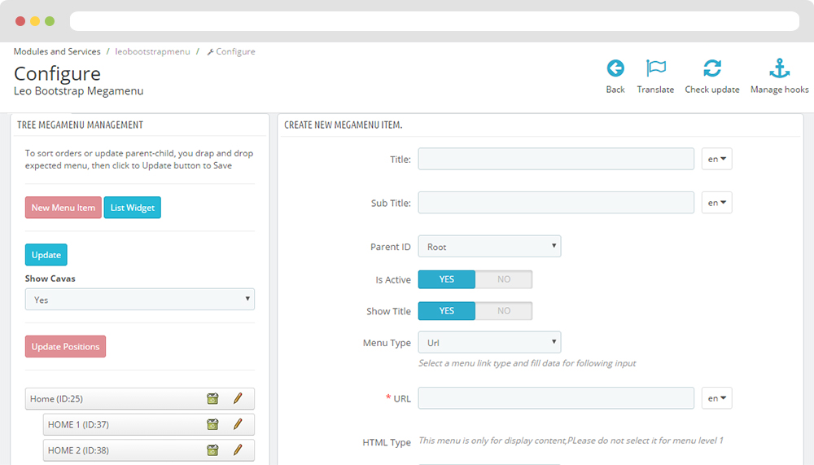Focus the Sub Title input field
The image size is (814, 465).
[x=556, y=203]
